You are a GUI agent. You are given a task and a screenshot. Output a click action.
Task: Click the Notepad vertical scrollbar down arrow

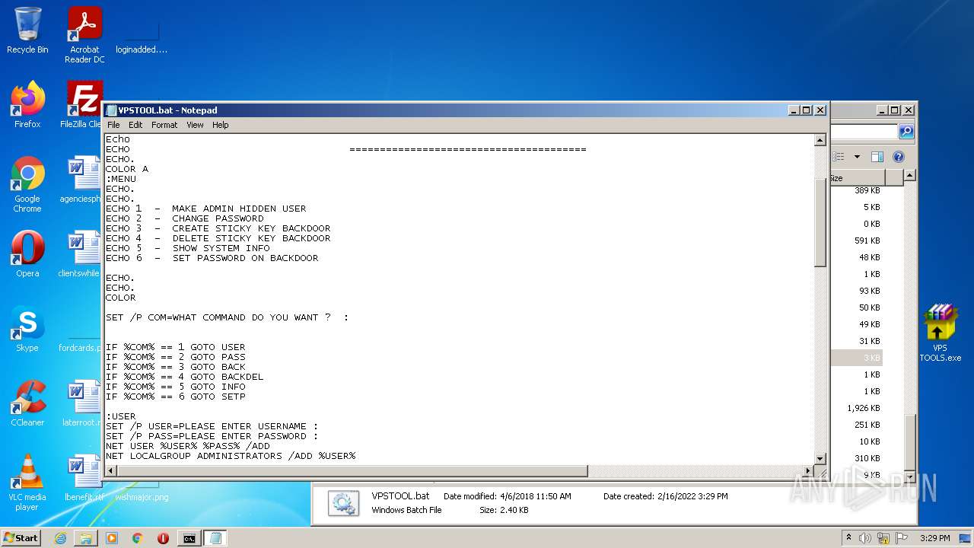(820, 458)
